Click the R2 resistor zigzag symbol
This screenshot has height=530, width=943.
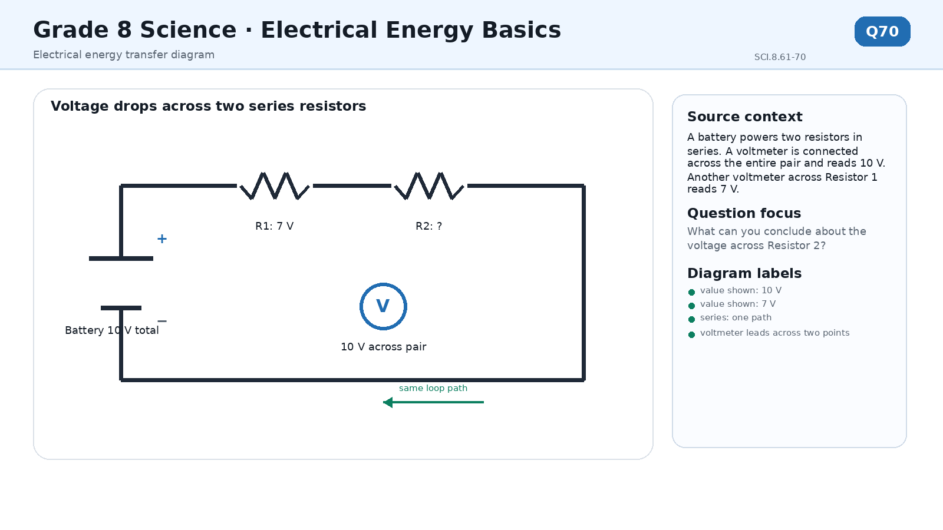429,185
